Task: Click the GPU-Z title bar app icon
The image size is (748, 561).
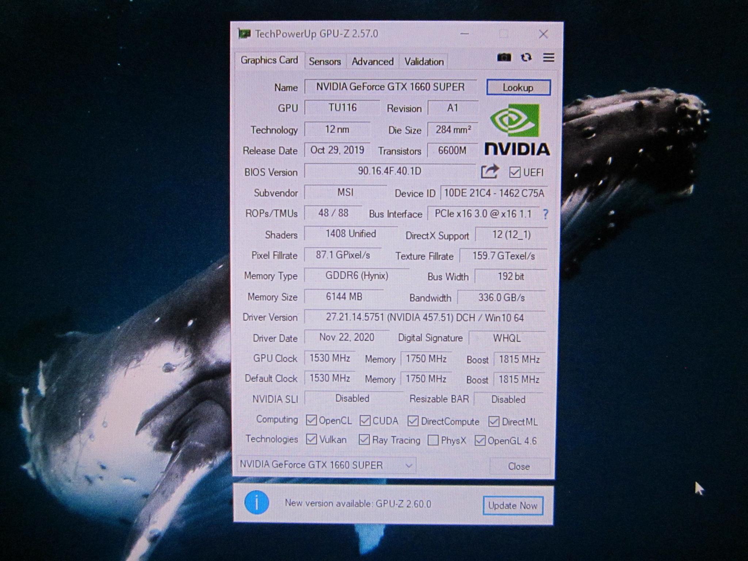Action: pos(244,34)
